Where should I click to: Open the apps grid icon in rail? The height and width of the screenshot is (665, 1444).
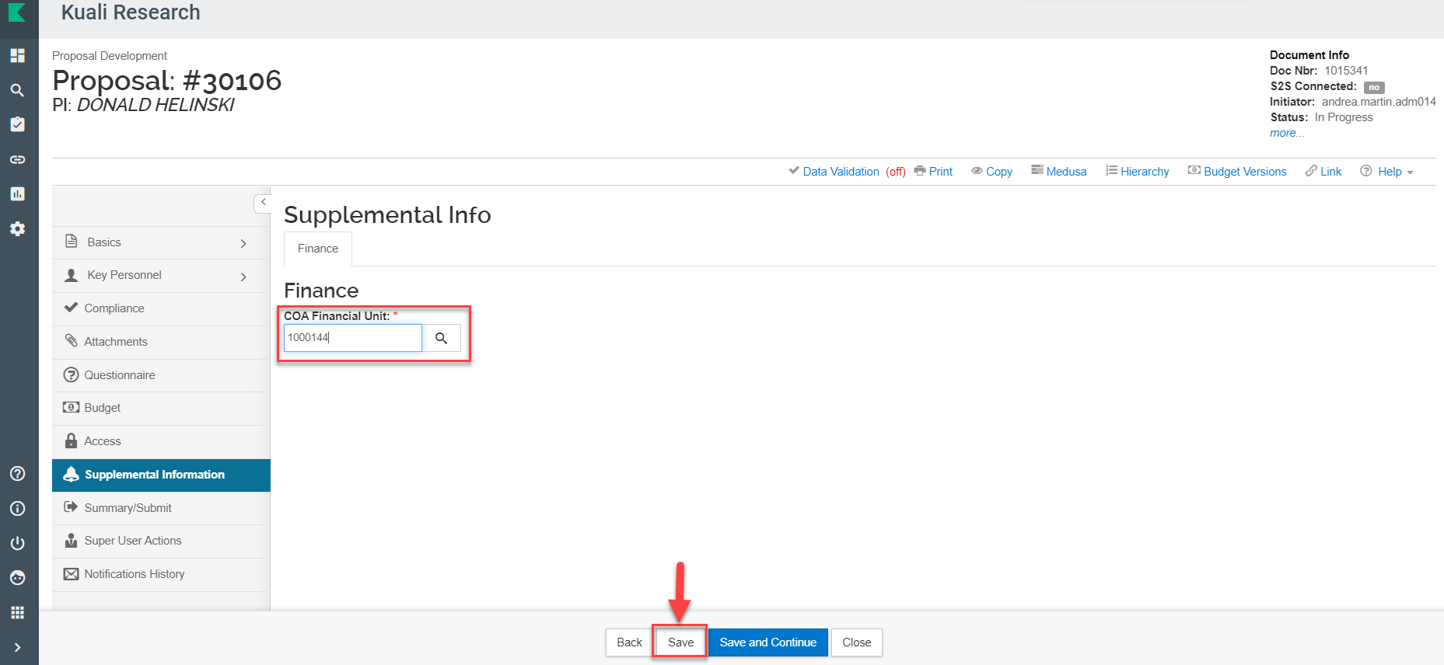pyautogui.click(x=17, y=613)
